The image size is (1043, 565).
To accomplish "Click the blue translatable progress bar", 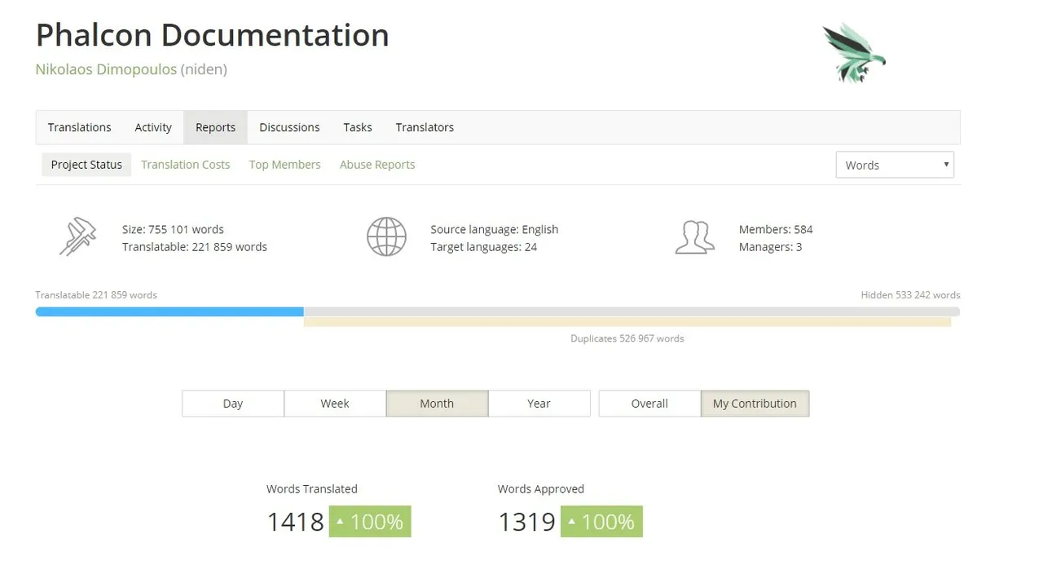I will pyautogui.click(x=169, y=311).
